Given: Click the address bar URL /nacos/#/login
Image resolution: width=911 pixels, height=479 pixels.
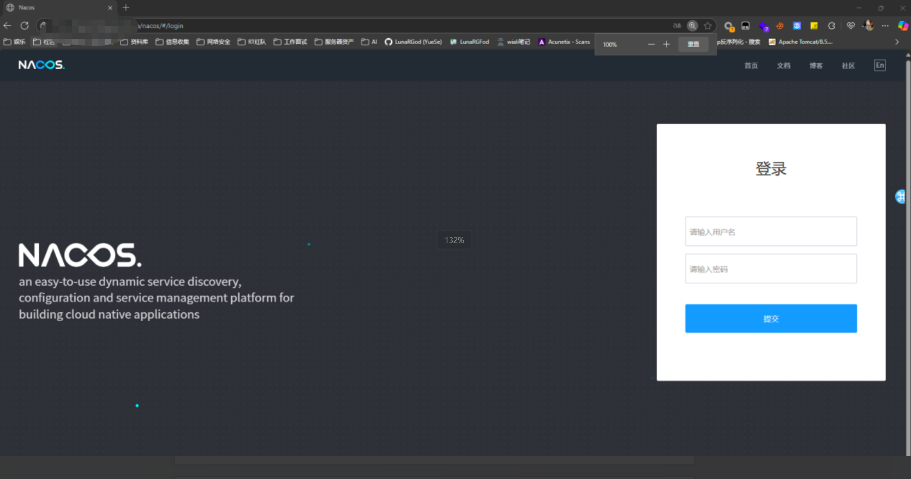Looking at the screenshot, I should click(160, 26).
